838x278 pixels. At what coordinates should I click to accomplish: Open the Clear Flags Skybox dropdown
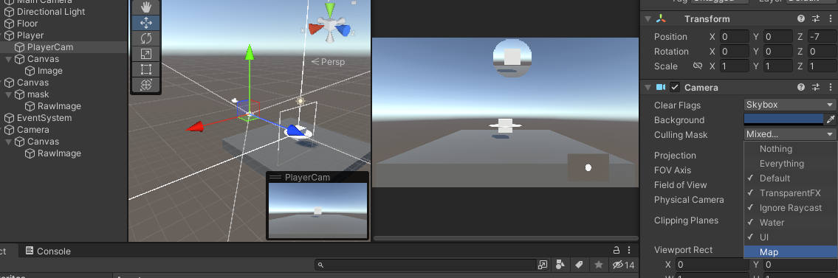coord(790,105)
